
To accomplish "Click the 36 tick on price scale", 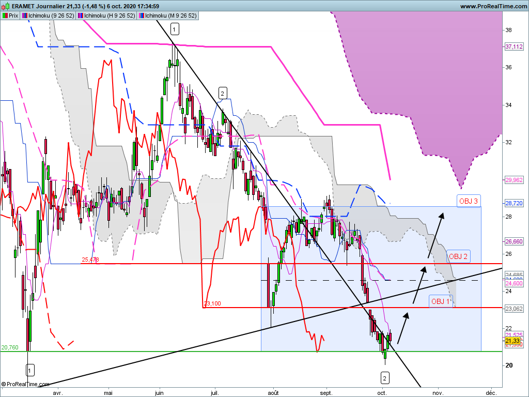I will (508, 67).
